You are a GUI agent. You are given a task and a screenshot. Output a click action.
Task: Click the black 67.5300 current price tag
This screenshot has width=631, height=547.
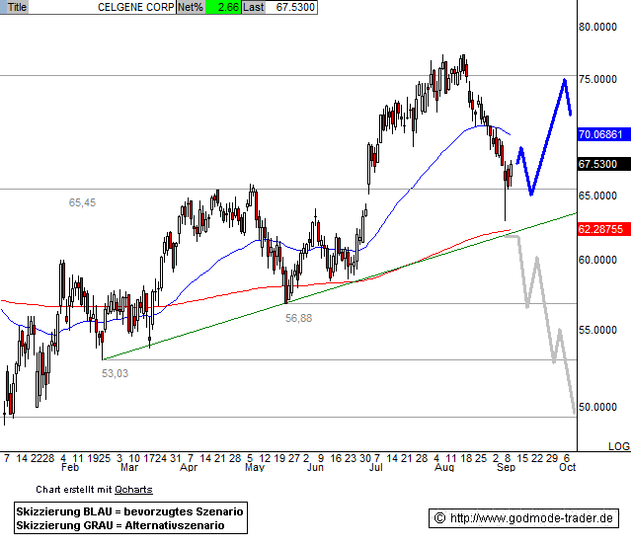coord(598,164)
